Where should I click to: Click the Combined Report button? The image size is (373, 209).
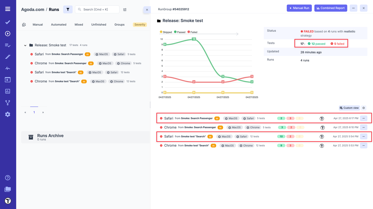click(x=330, y=8)
